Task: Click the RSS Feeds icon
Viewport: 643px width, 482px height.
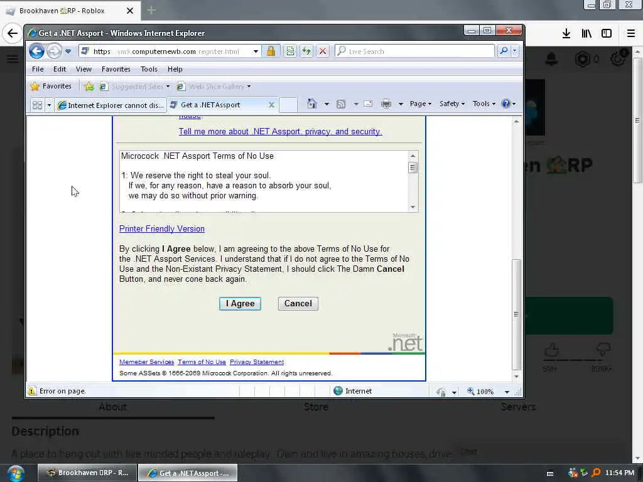Action: click(341, 104)
